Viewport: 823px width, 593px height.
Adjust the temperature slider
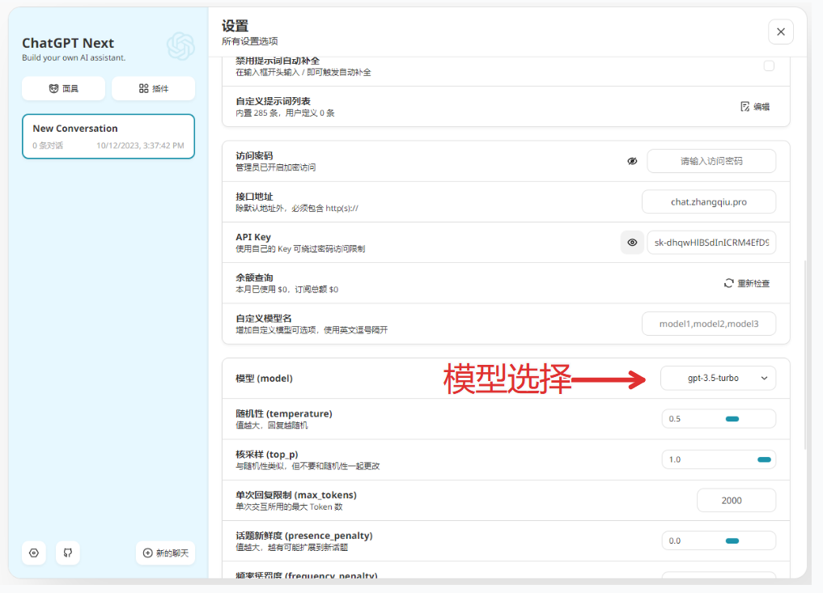point(732,419)
